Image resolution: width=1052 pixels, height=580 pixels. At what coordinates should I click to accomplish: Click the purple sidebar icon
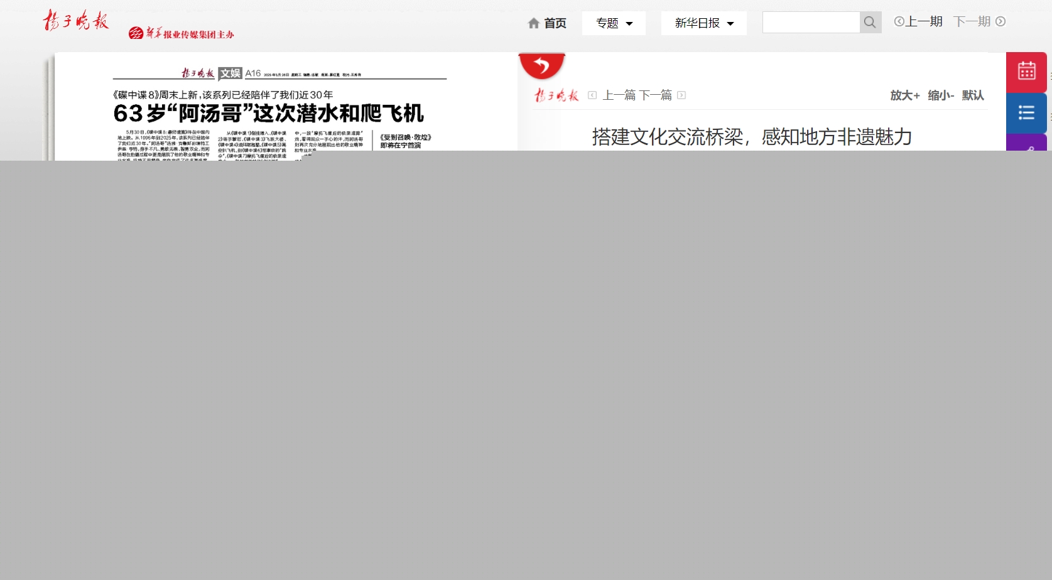click(x=1026, y=146)
